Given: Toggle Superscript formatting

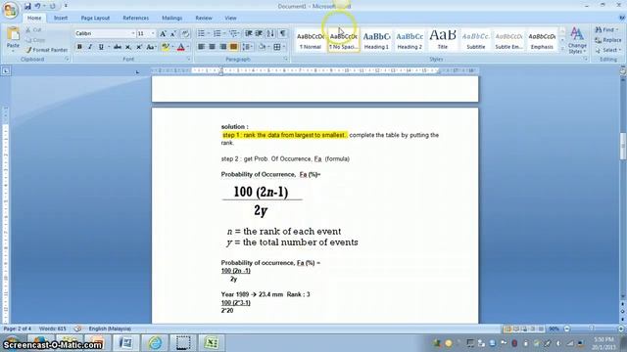Looking at the screenshot, I should pos(139,47).
